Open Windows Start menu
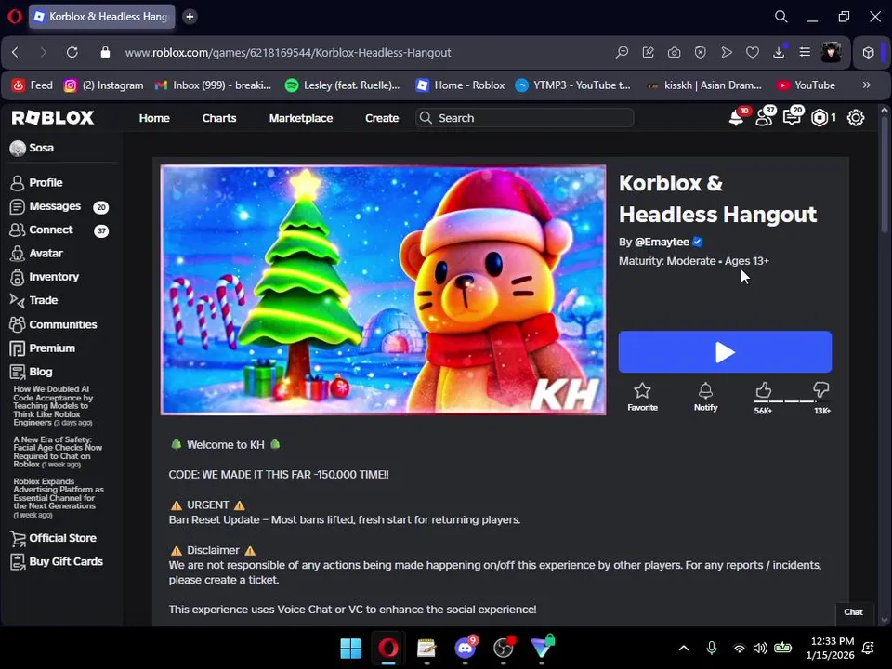The image size is (892, 669). pyautogui.click(x=350, y=648)
